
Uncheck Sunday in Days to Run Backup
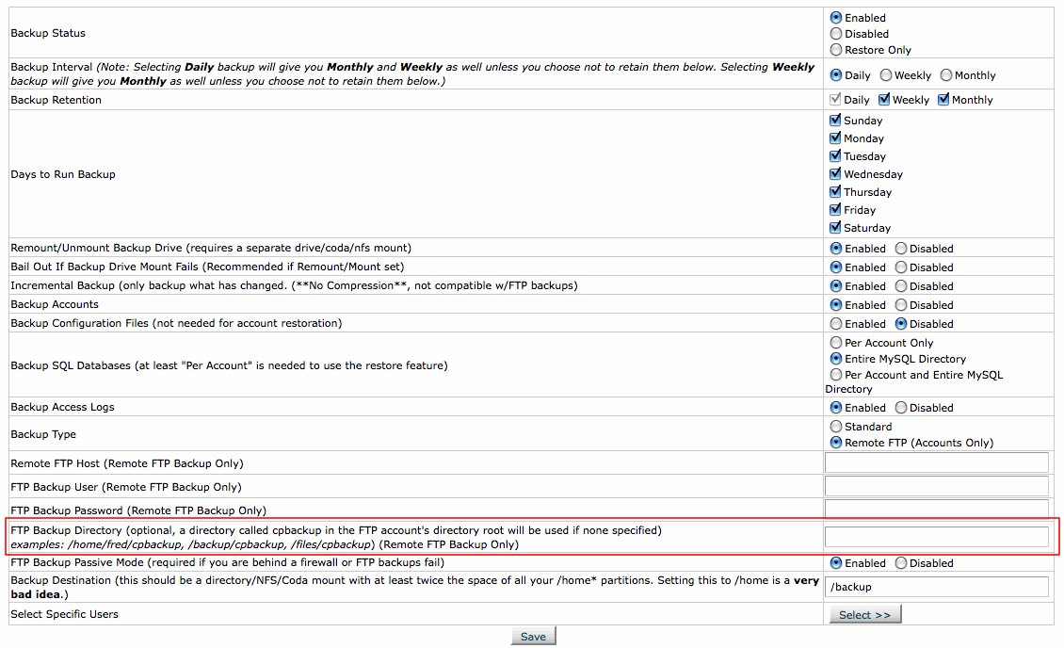835,121
